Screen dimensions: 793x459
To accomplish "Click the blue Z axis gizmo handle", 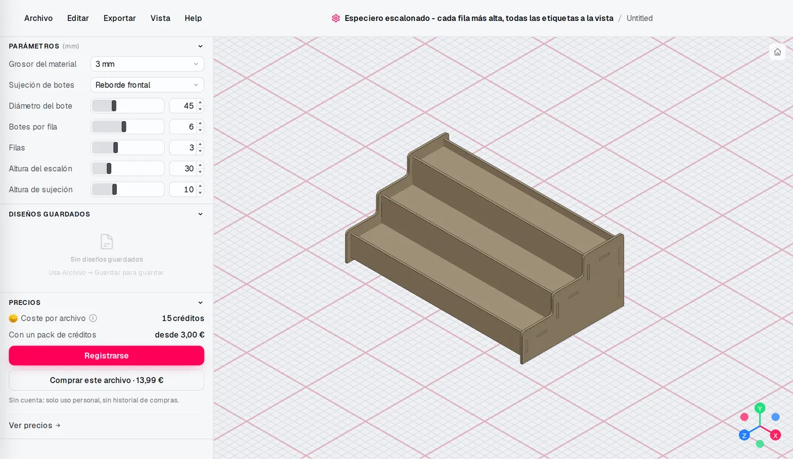I will (744, 435).
